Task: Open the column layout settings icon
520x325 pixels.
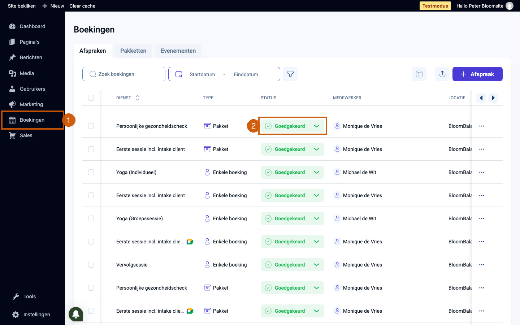Action: [419, 74]
